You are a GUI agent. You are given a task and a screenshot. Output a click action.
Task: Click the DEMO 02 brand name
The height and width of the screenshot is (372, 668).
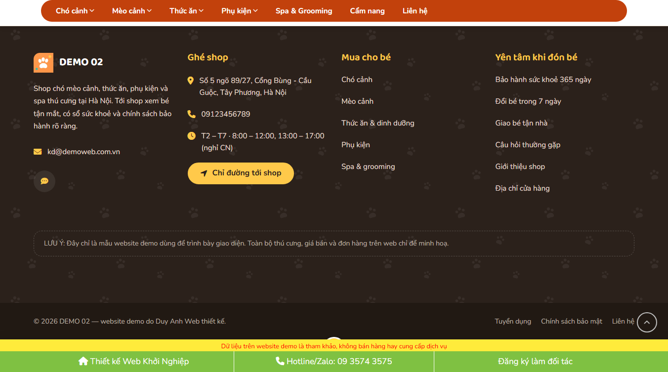81,62
